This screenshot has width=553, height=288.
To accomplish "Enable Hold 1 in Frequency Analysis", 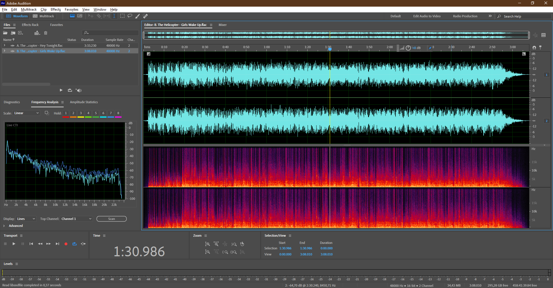I will [66, 113].
